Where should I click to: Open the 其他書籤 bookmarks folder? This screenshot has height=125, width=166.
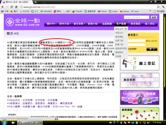(x=159, y=11)
